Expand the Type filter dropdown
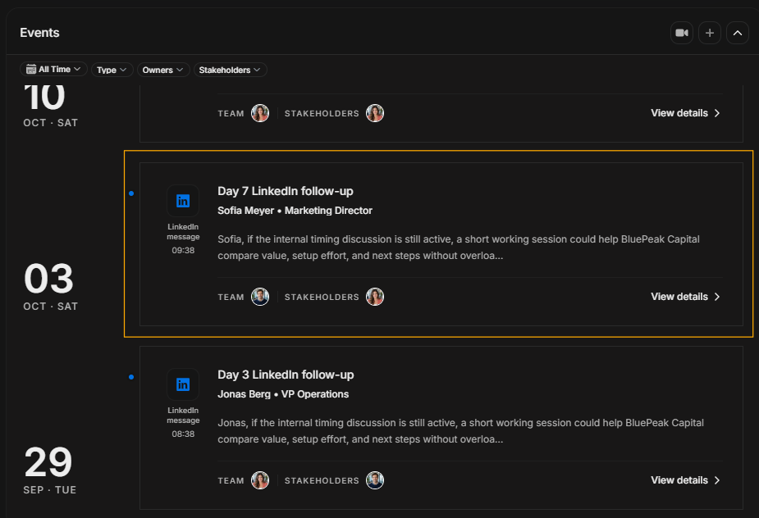The height and width of the screenshot is (518, 759). click(x=112, y=70)
